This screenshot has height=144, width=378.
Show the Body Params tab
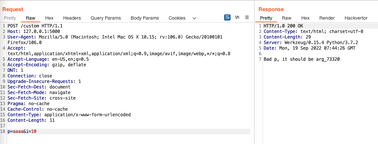[x=144, y=18]
